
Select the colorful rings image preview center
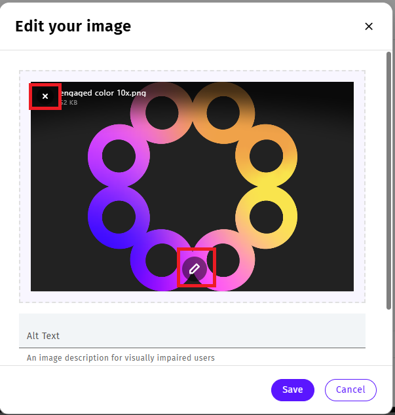point(192,187)
